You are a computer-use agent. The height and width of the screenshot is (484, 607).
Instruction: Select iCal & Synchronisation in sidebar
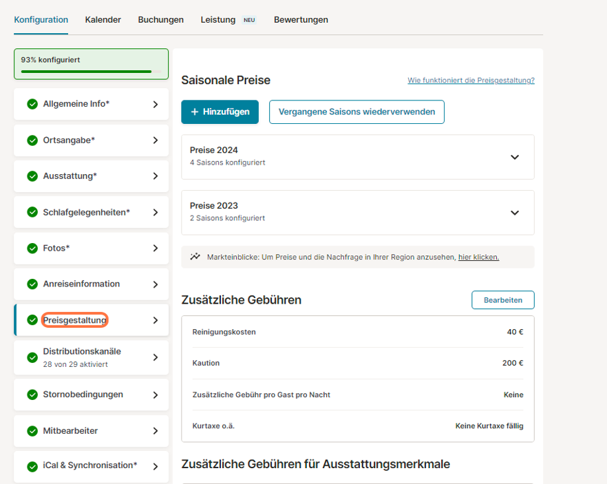pyautogui.click(x=89, y=465)
